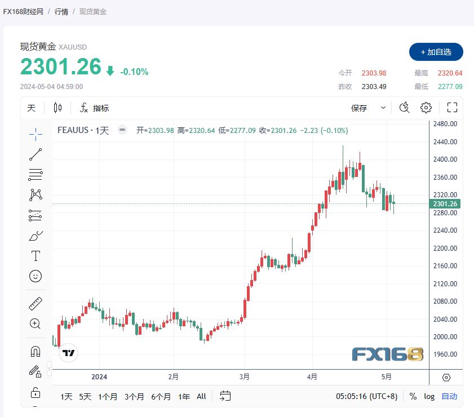The width and height of the screenshot is (474, 417).
Task: Open the 行情 breadcrumb link
Action: (61, 12)
